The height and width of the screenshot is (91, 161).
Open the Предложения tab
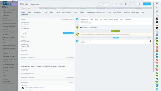[x=37, y=12]
